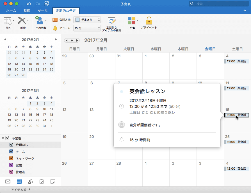Open People view from bottom navigation
Image resolution: width=251 pixels, height=193 pixels.
tap(30, 181)
